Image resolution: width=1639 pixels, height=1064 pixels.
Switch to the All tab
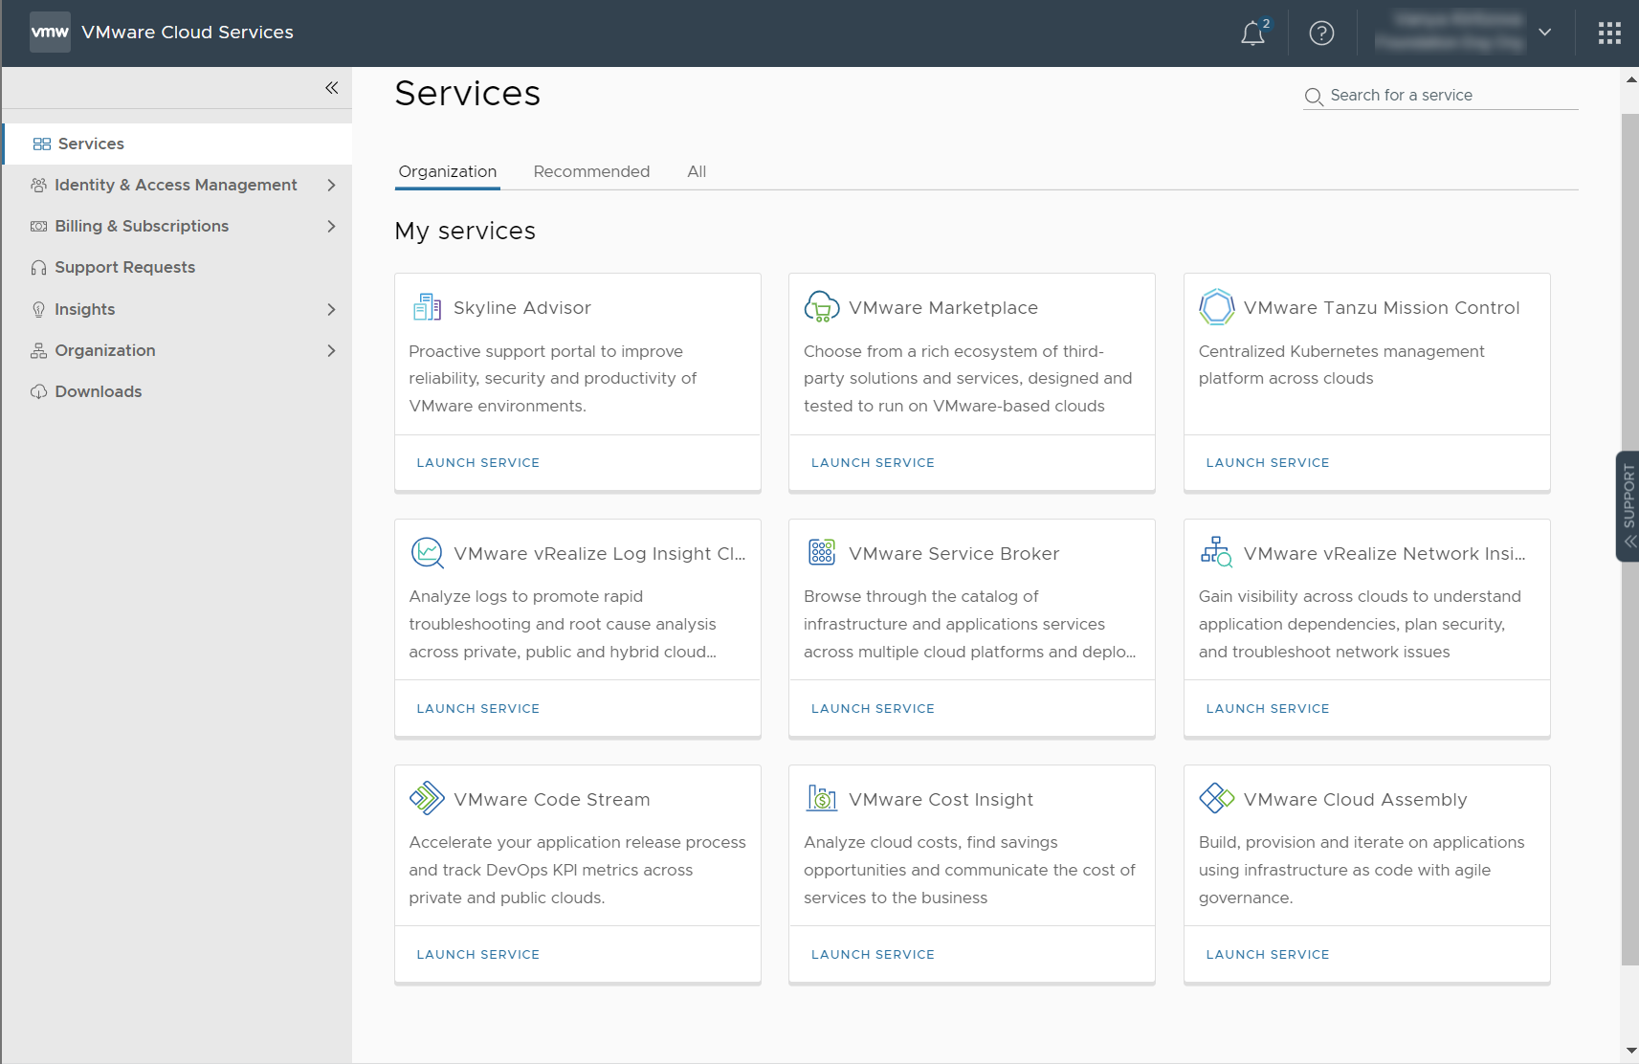click(x=697, y=172)
